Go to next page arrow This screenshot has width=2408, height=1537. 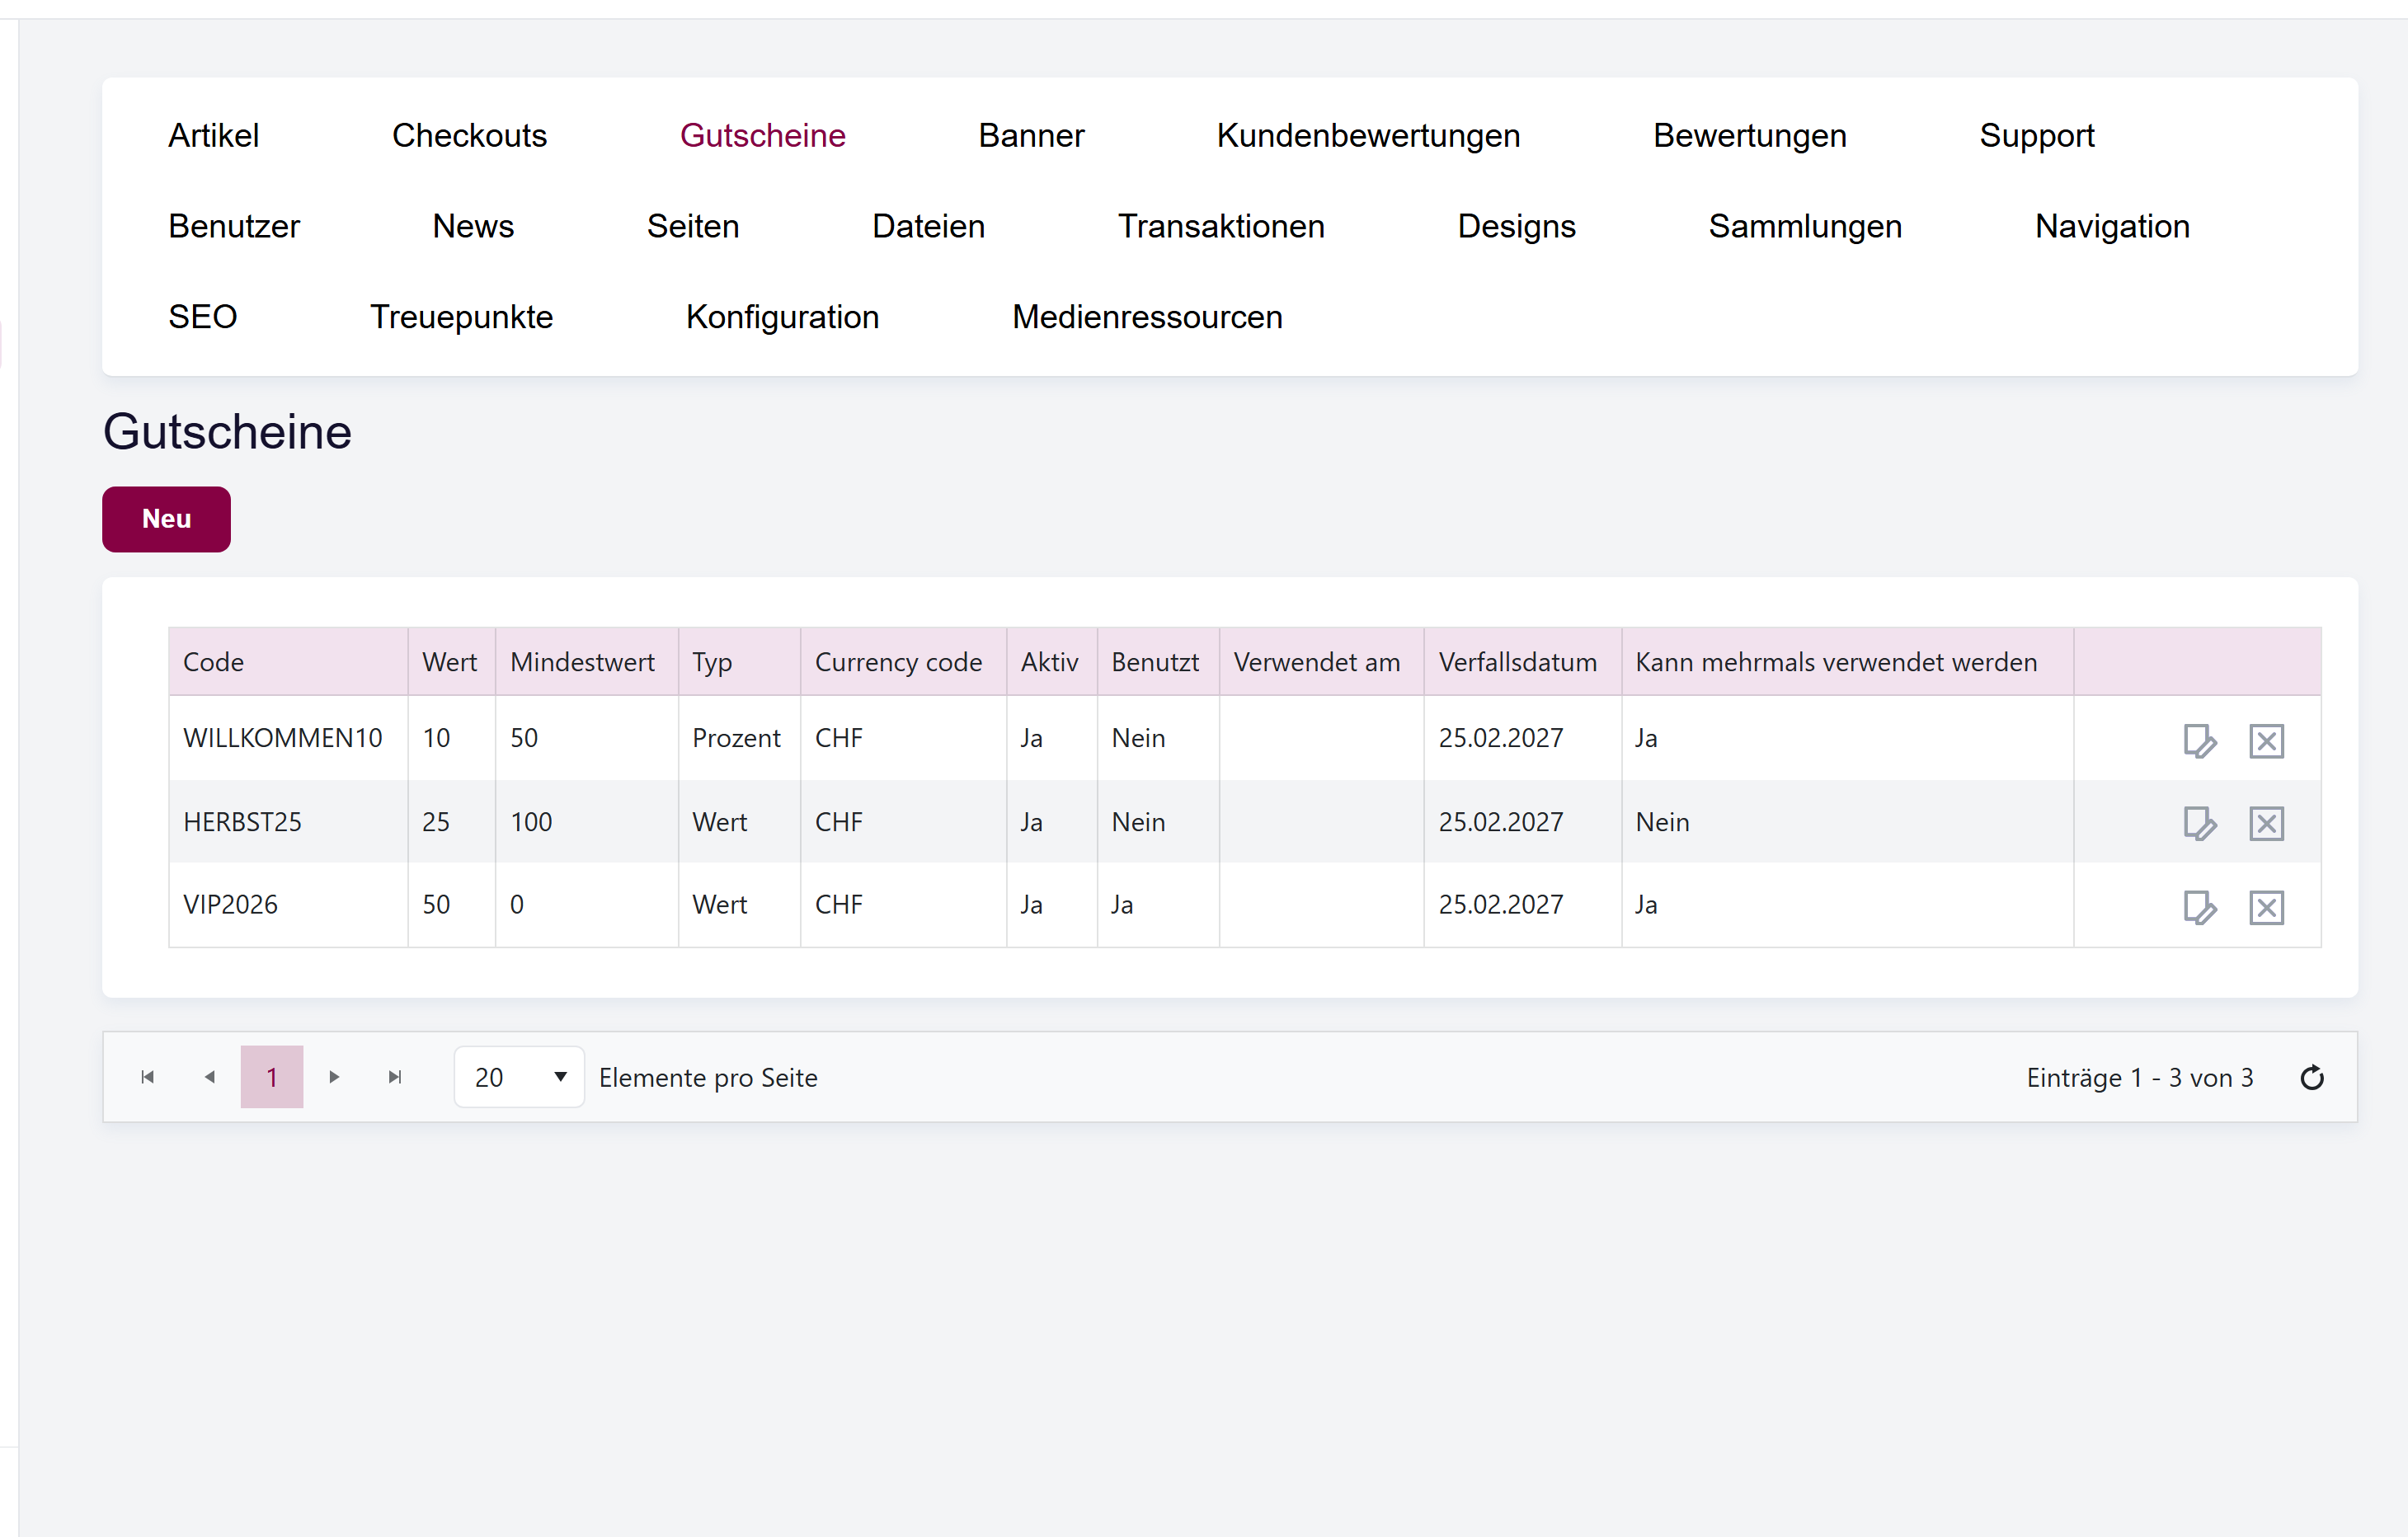click(334, 1077)
